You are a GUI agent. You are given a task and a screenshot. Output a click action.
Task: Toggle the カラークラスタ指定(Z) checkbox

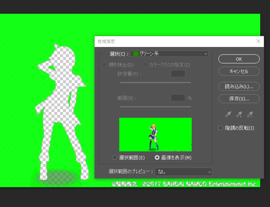tap(145, 65)
